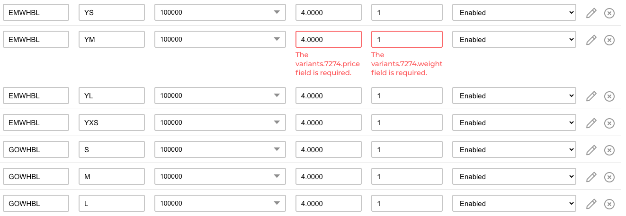This screenshot has height=216, width=626.
Task: Open the Enabled status dropdown for EMWHBL YS
Action: tap(514, 13)
